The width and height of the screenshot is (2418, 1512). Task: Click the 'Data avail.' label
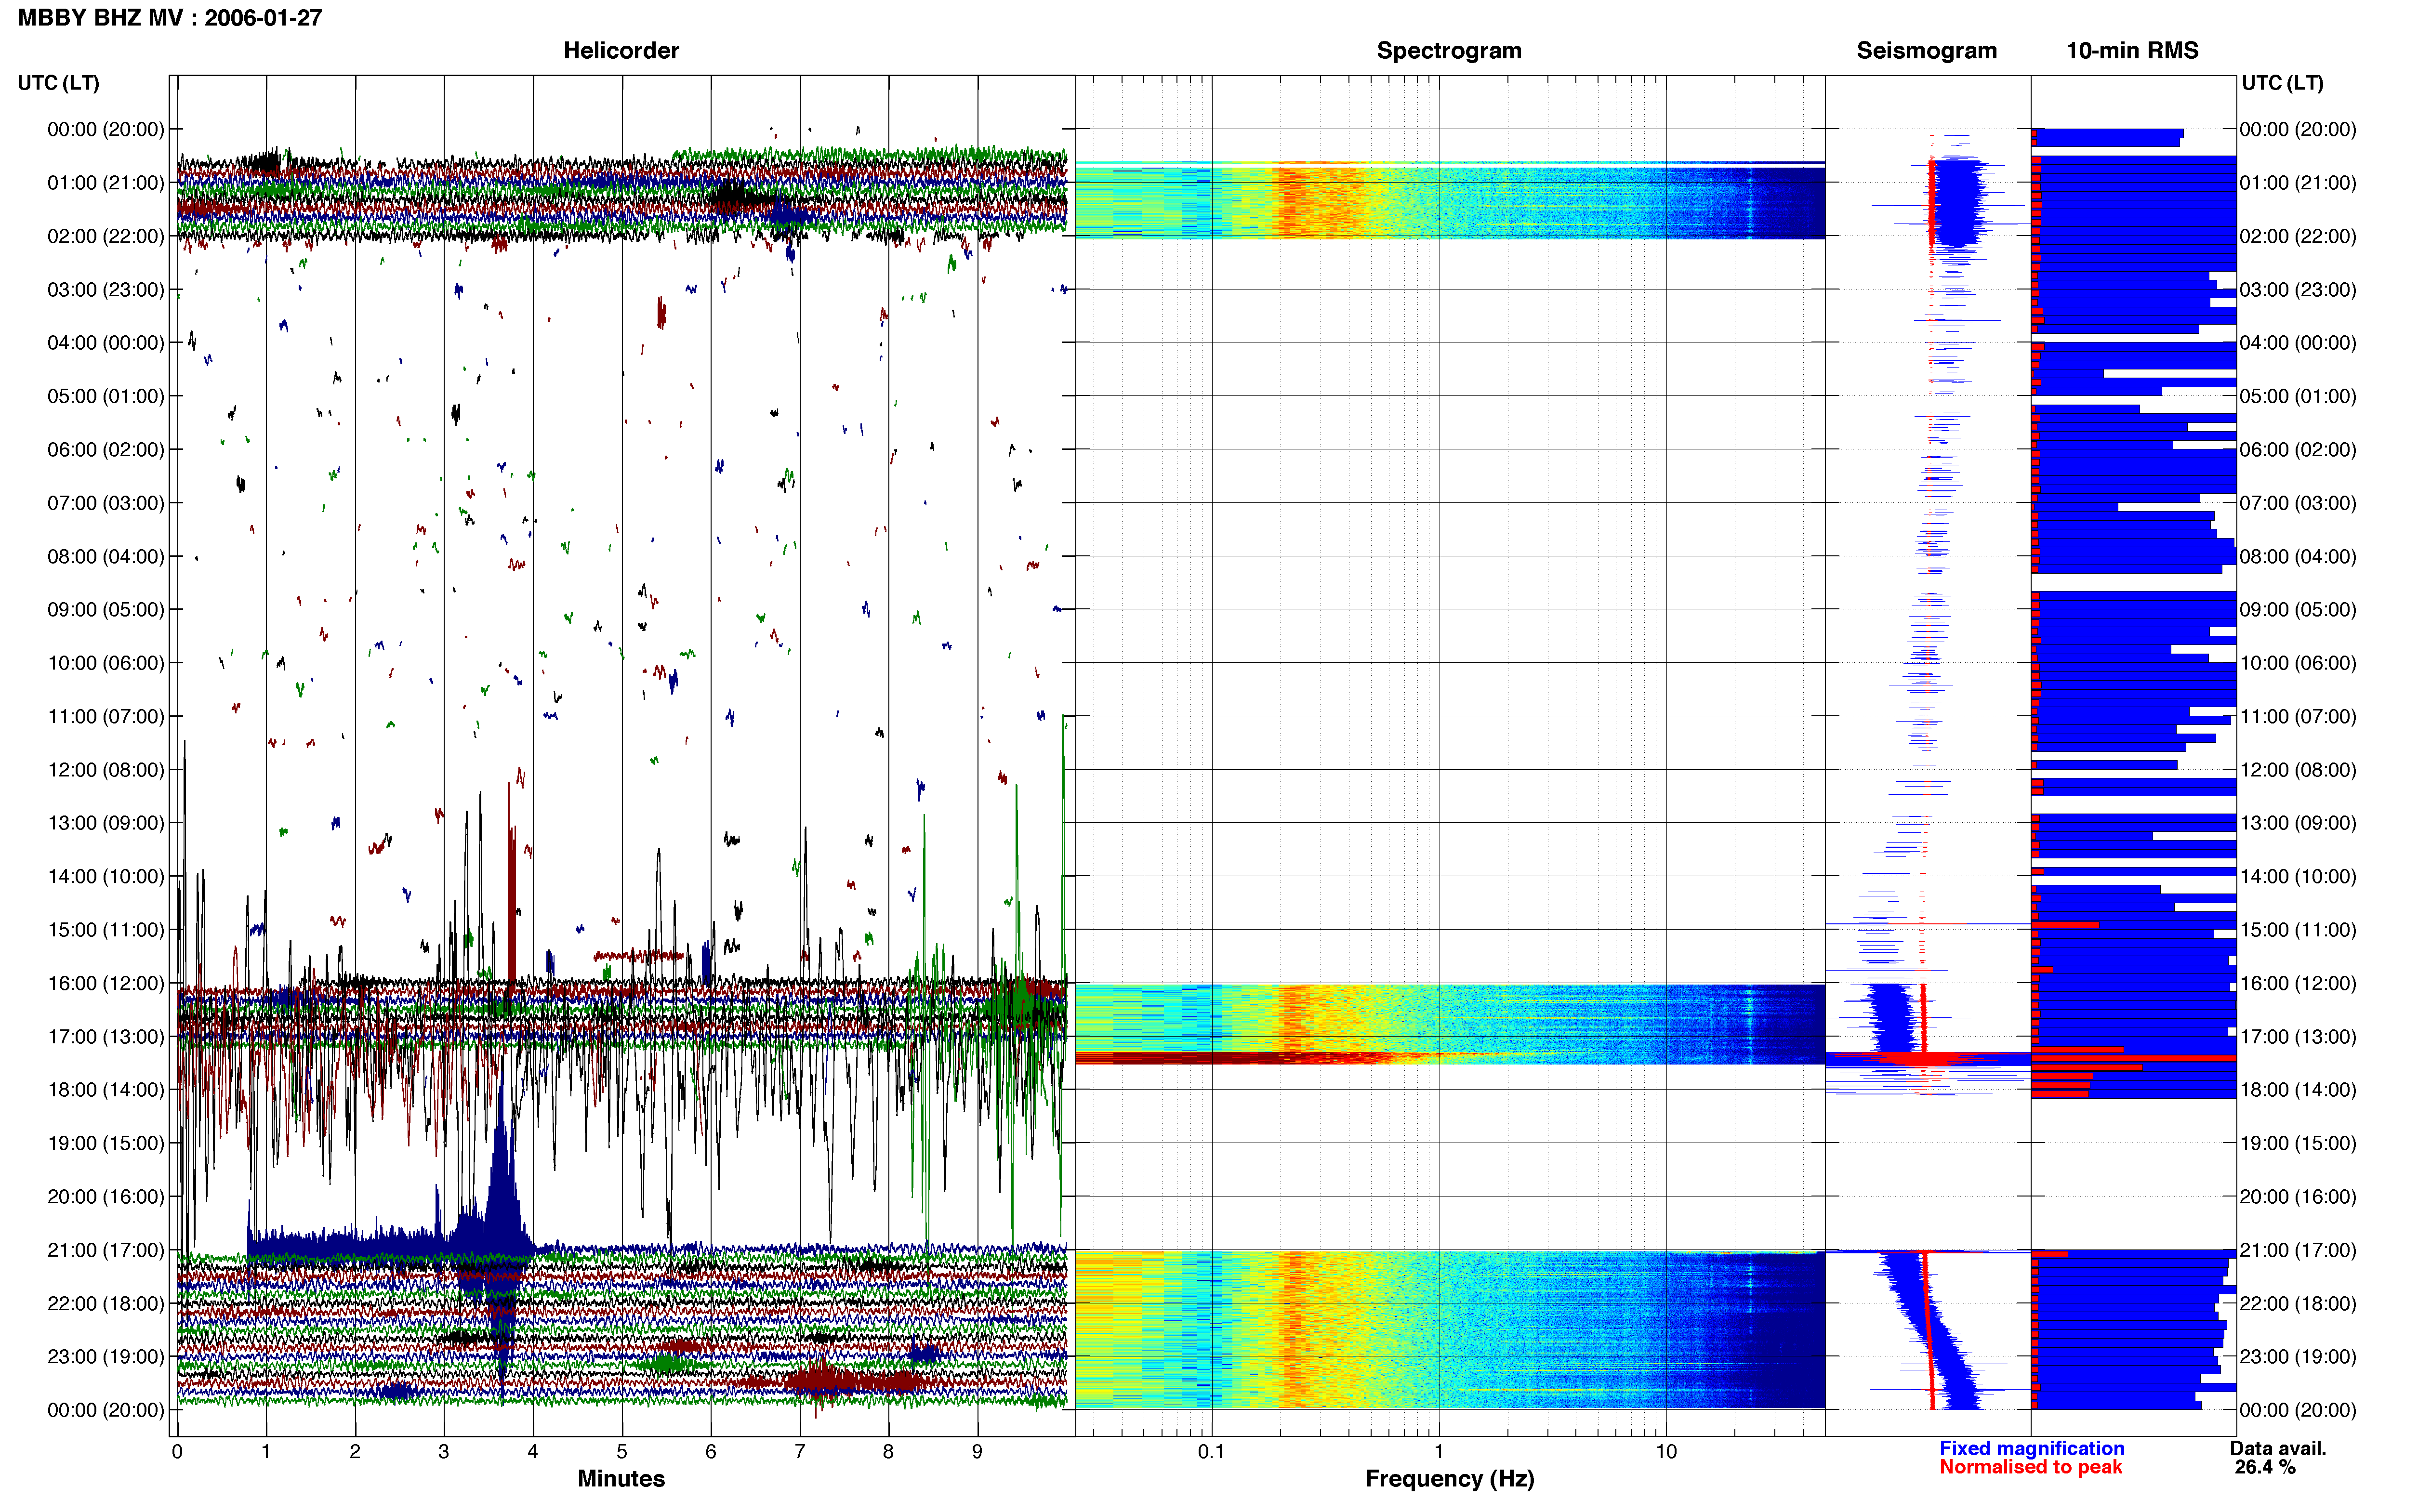point(2278,1448)
